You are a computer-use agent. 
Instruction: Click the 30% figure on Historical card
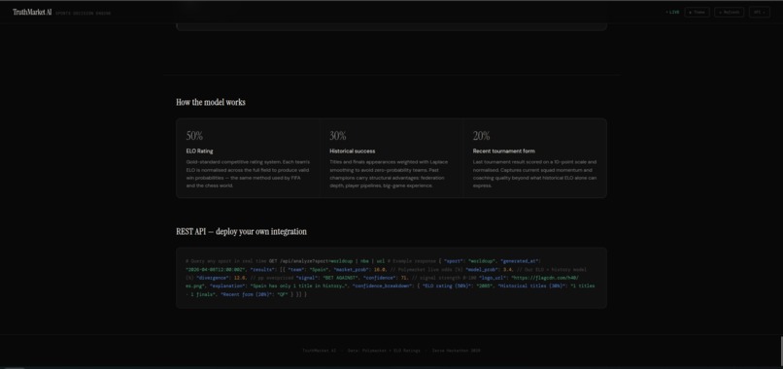(x=337, y=136)
